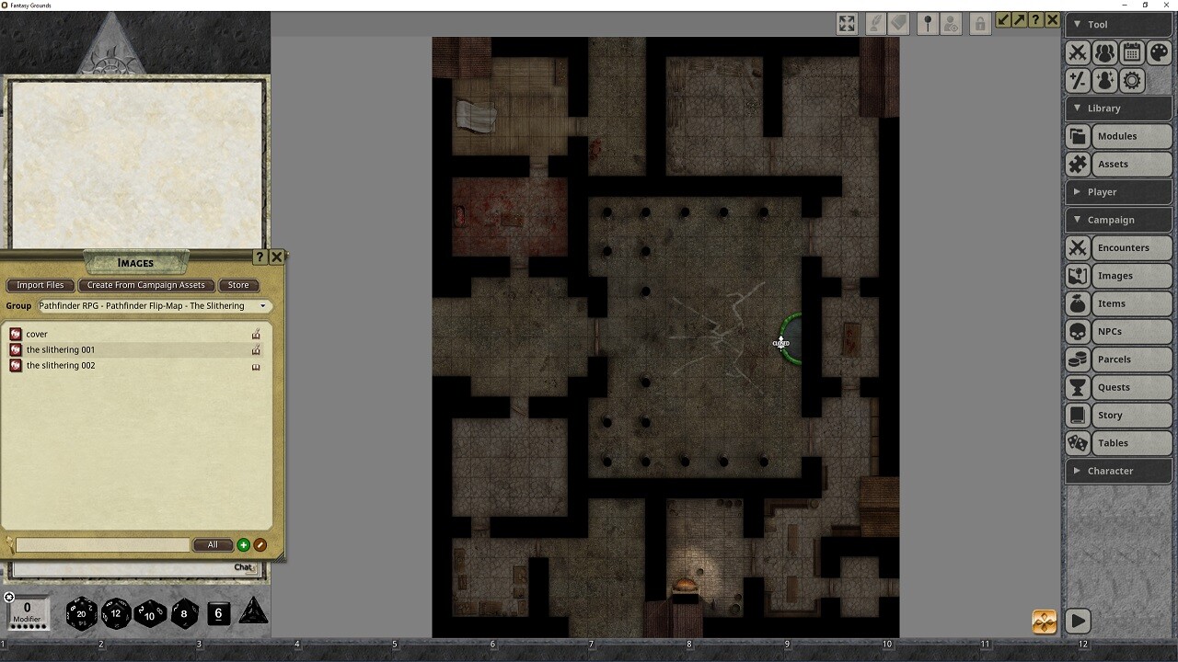Toggle player vision preview on the map toolbar
The width and height of the screenshot is (1178, 662).
point(951,23)
